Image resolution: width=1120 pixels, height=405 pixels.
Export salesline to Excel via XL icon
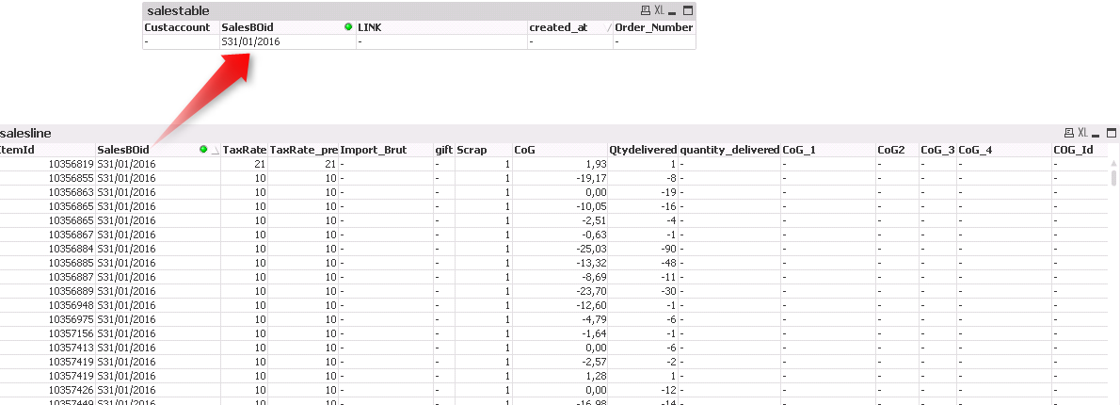(x=1082, y=133)
